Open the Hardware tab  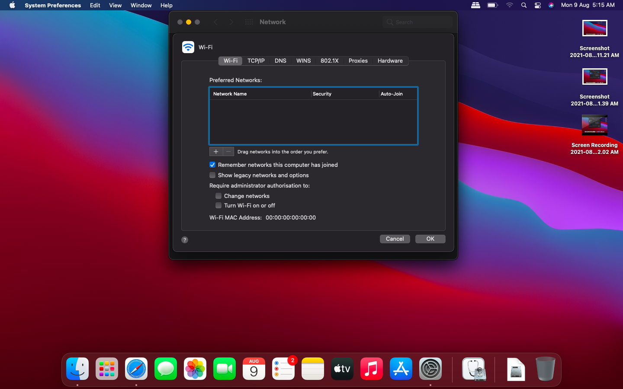[390, 61]
